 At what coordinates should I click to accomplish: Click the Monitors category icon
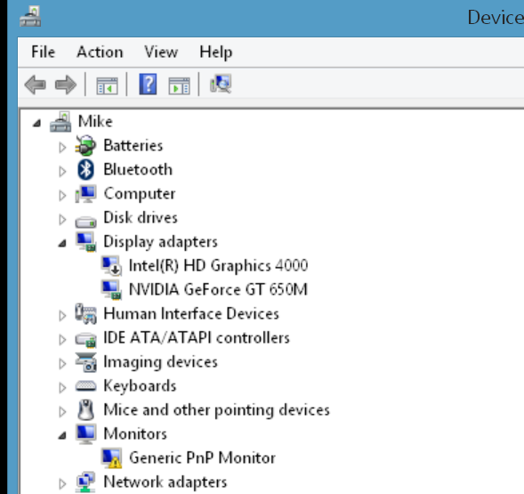coord(86,434)
